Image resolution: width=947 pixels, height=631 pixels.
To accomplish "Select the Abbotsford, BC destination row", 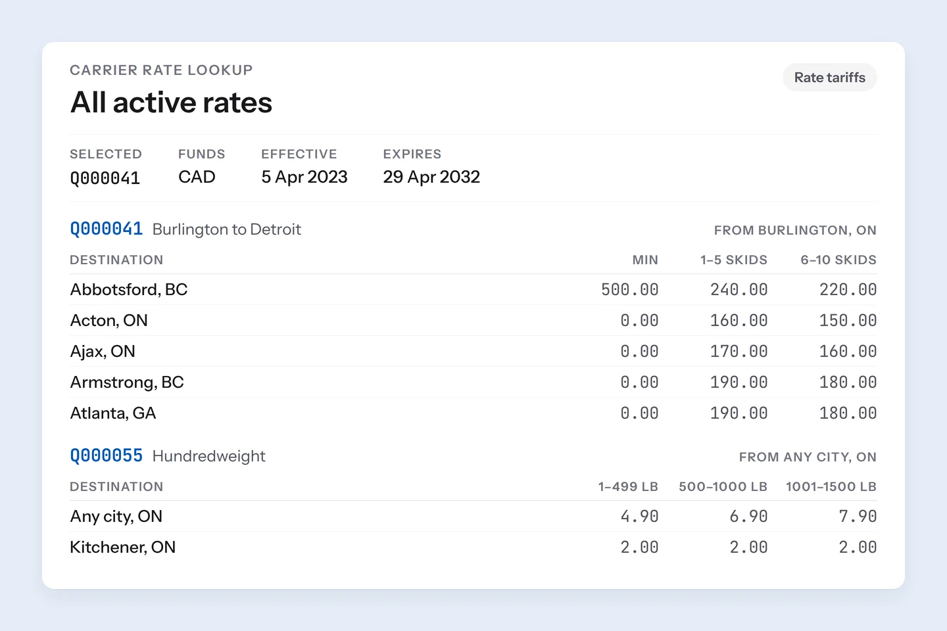I will (x=473, y=289).
